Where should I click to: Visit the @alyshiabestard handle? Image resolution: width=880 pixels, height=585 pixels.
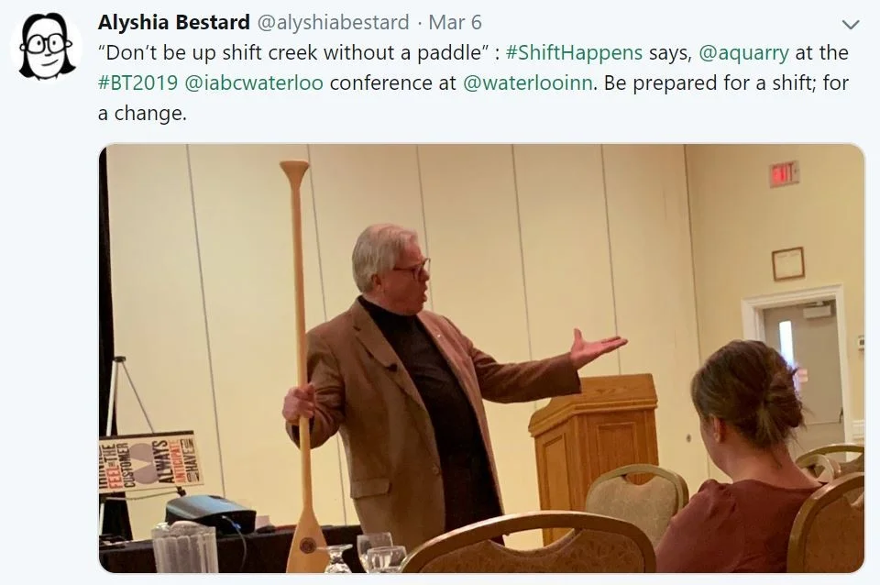pyautogui.click(x=333, y=22)
